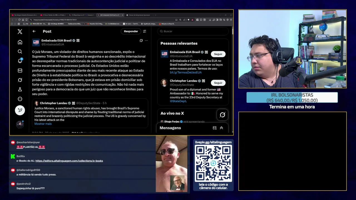Open new message icon in Mensagens

pos(214,128)
